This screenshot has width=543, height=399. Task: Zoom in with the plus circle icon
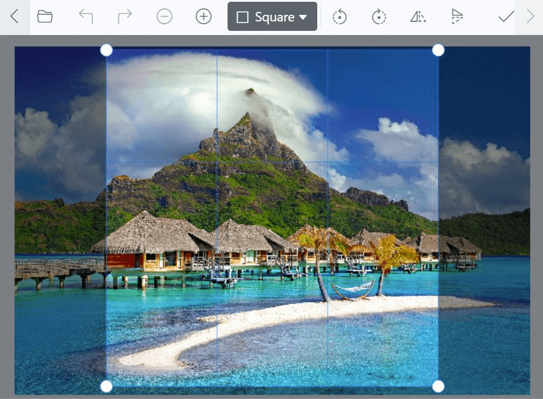204,16
